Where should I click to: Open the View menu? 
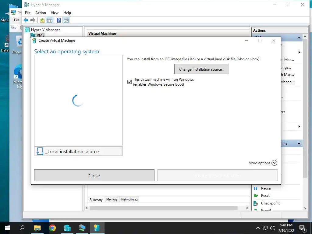[55, 13]
